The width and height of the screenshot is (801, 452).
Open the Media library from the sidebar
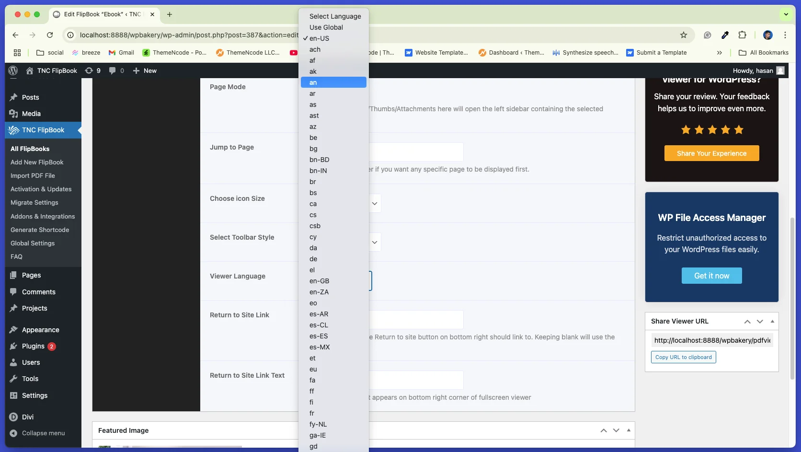click(x=31, y=114)
